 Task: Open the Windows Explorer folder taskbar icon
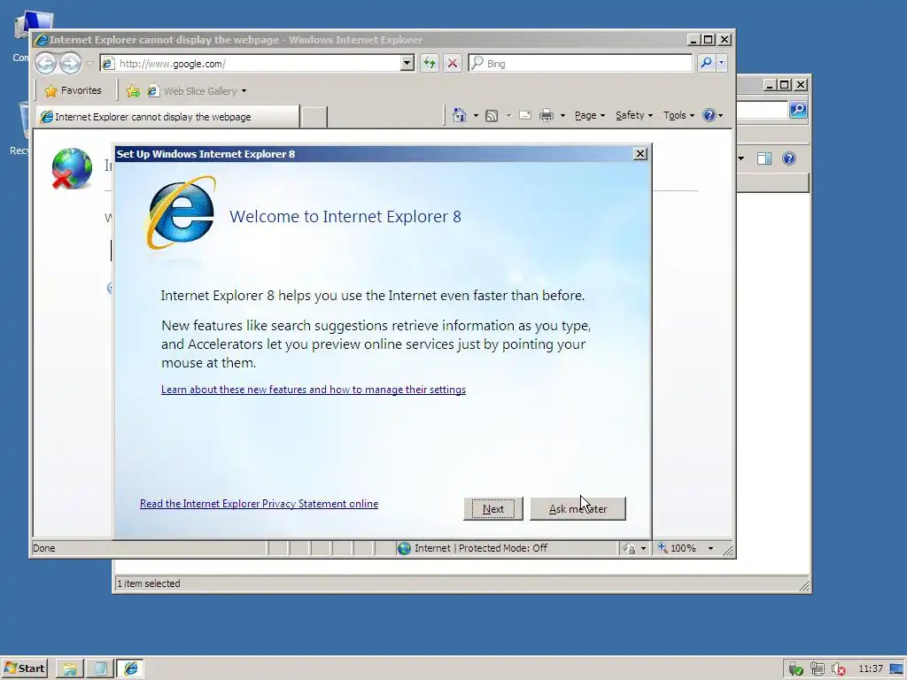pos(70,668)
